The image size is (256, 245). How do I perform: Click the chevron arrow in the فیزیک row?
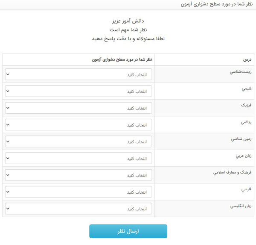(x=8, y=108)
